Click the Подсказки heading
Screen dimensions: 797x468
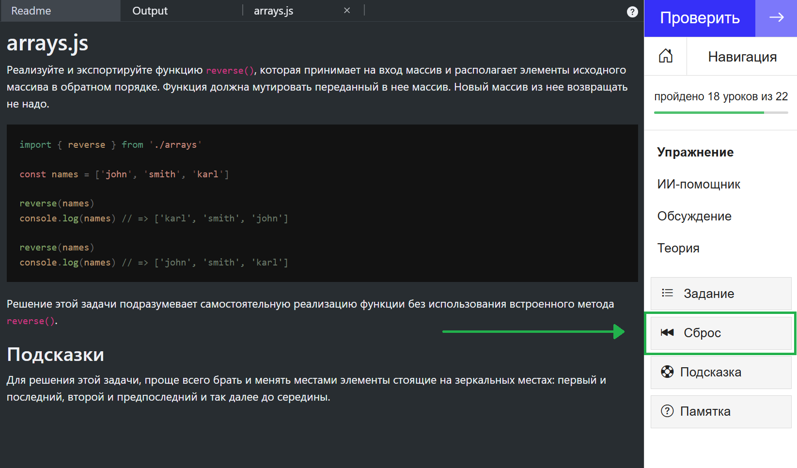click(x=56, y=355)
